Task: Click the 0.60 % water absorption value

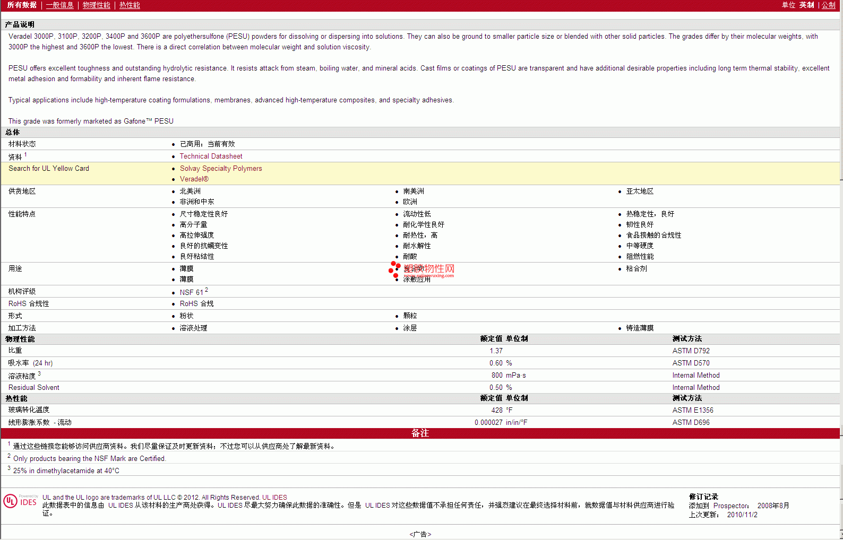Action: point(501,363)
